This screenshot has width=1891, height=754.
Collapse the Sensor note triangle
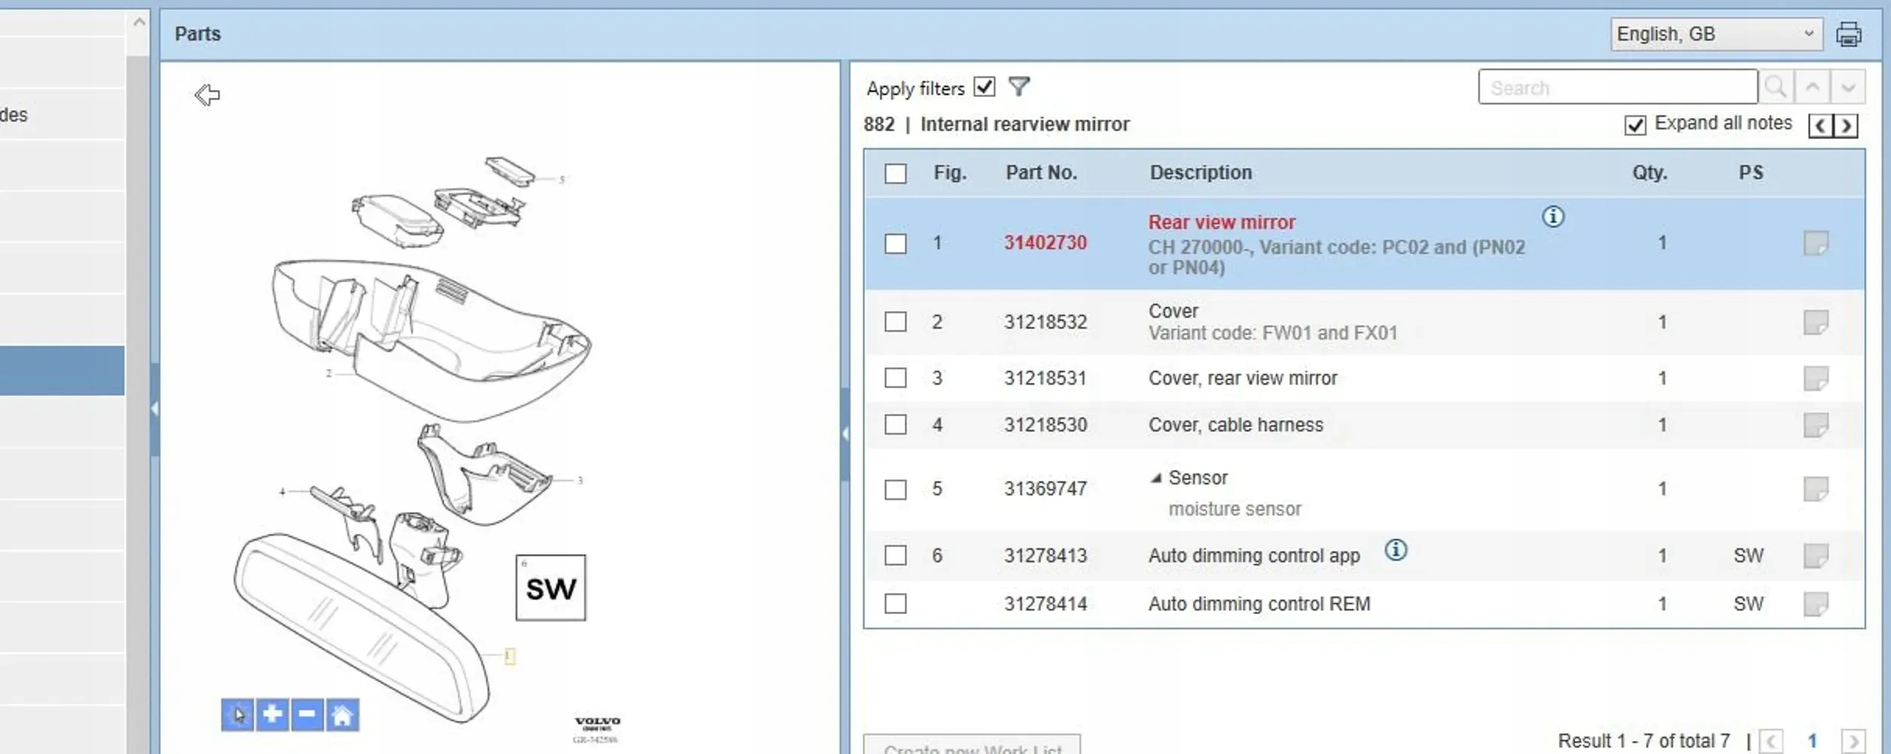tap(1156, 478)
